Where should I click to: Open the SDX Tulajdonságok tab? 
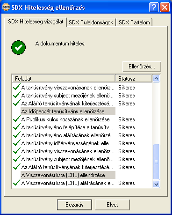click(91, 22)
